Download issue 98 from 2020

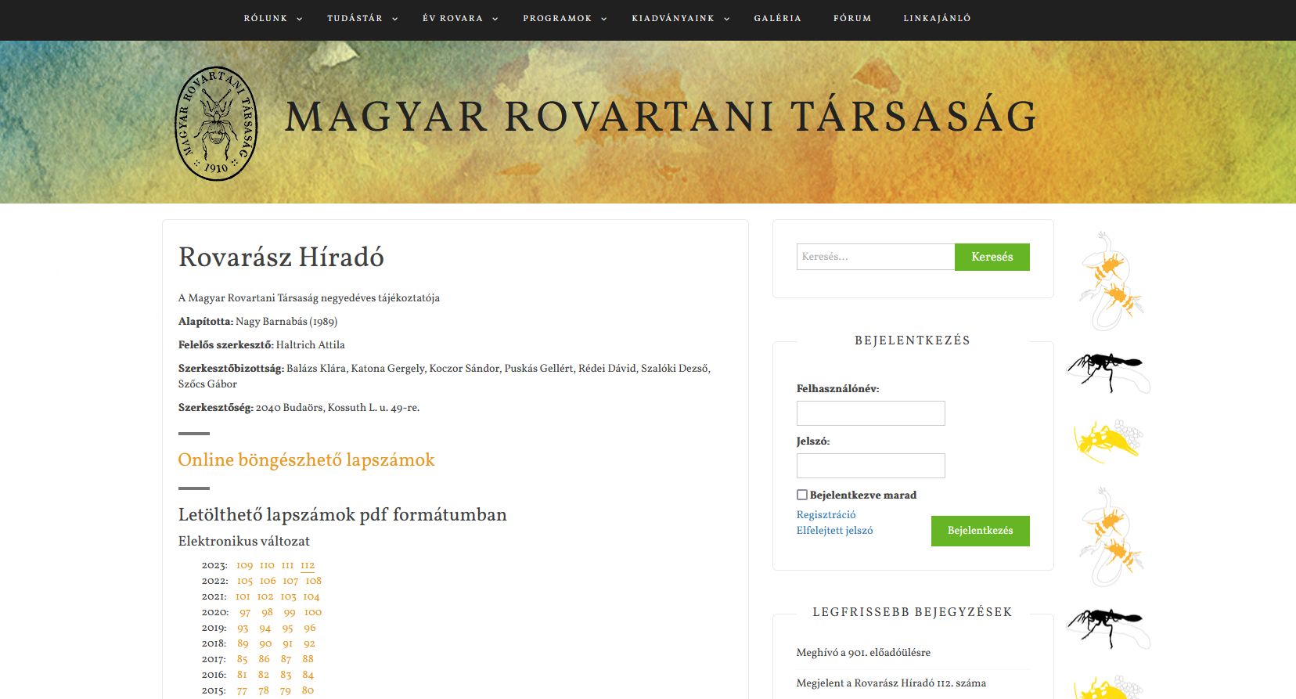pos(267,612)
